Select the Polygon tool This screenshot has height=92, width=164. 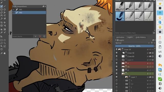(x=2, y=13)
